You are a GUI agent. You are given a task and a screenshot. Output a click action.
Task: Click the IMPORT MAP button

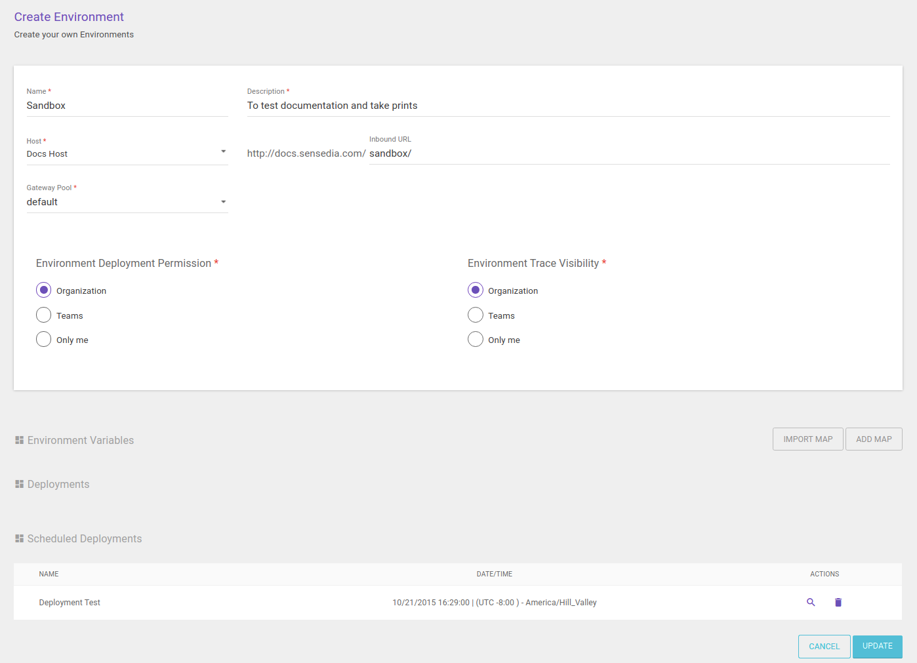tap(807, 439)
